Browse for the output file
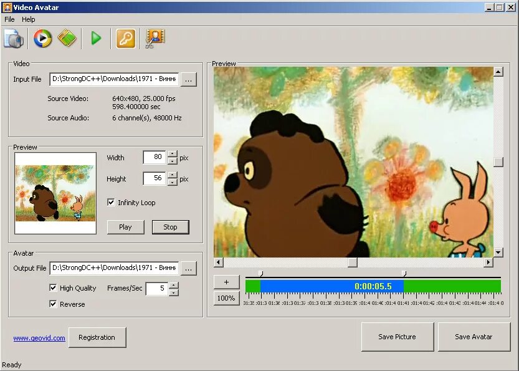 pos(189,268)
